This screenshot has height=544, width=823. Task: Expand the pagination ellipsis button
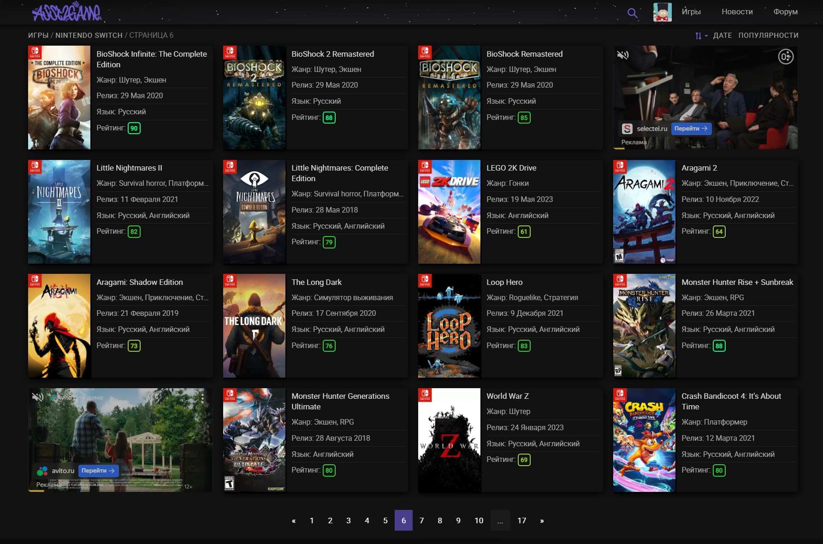pos(500,520)
